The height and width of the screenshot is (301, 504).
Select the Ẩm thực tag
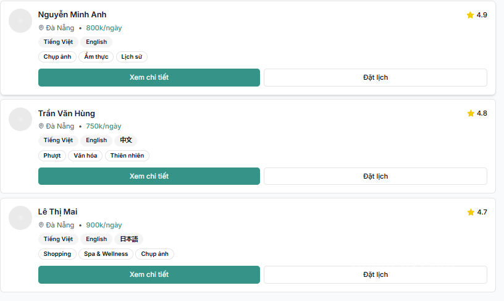[x=96, y=57]
